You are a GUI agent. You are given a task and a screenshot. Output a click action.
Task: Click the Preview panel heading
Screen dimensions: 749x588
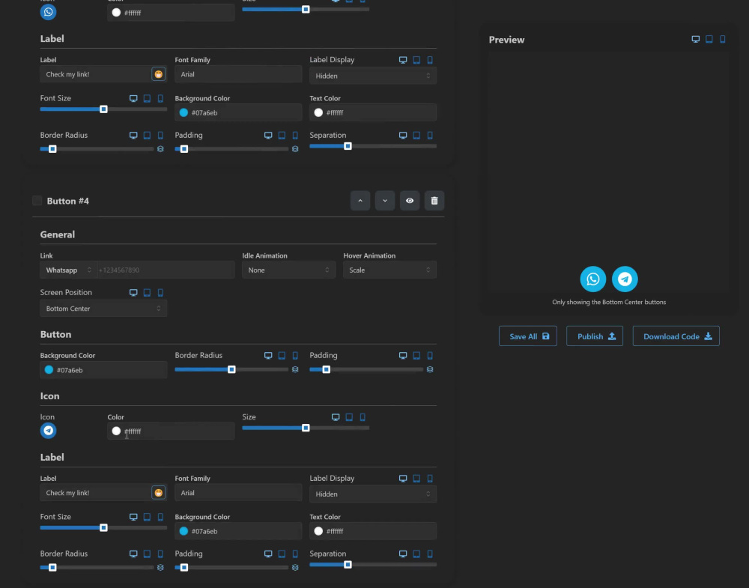506,40
